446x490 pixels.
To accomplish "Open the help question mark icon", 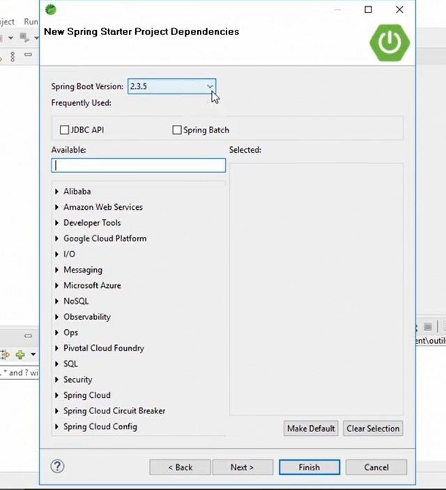I will [58, 466].
